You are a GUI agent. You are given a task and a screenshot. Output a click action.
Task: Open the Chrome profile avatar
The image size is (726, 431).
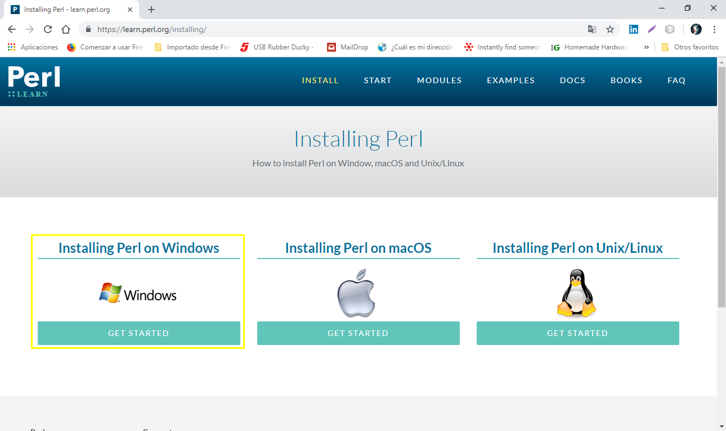[x=696, y=29]
